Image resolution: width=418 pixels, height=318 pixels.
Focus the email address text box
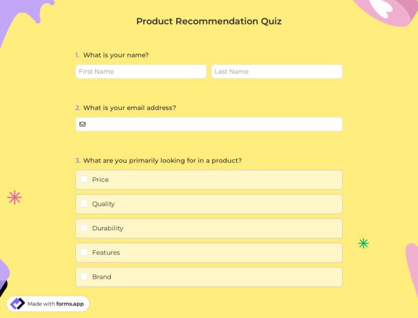click(215, 124)
